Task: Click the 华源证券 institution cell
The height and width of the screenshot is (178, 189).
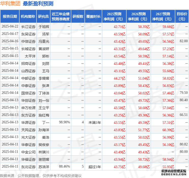Action: (x=28, y=123)
